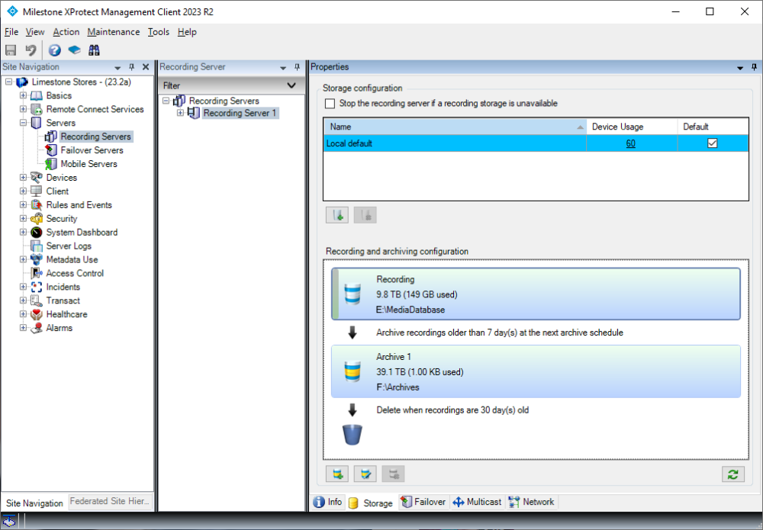Toggle the Default checkbox for Local default
763x530 pixels.
point(713,143)
